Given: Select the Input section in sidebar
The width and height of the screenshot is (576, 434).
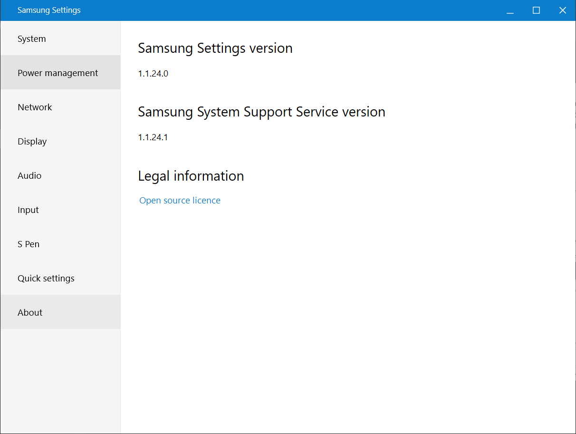Looking at the screenshot, I should (x=60, y=210).
